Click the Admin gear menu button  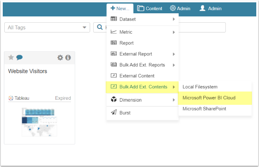click(x=180, y=8)
